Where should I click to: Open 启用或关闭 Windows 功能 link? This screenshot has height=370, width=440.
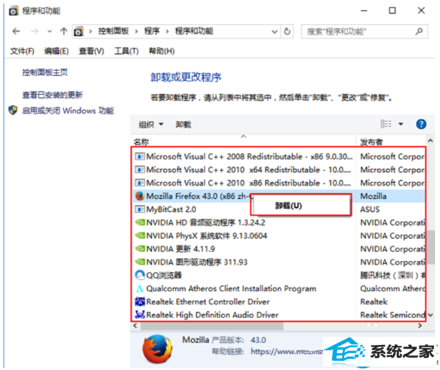click(x=68, y=110)
